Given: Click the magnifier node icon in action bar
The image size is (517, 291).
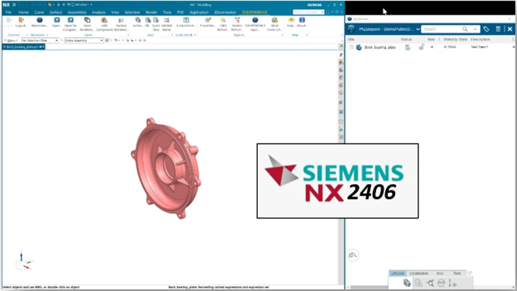Looking at the screenshot, I should 430,282.
